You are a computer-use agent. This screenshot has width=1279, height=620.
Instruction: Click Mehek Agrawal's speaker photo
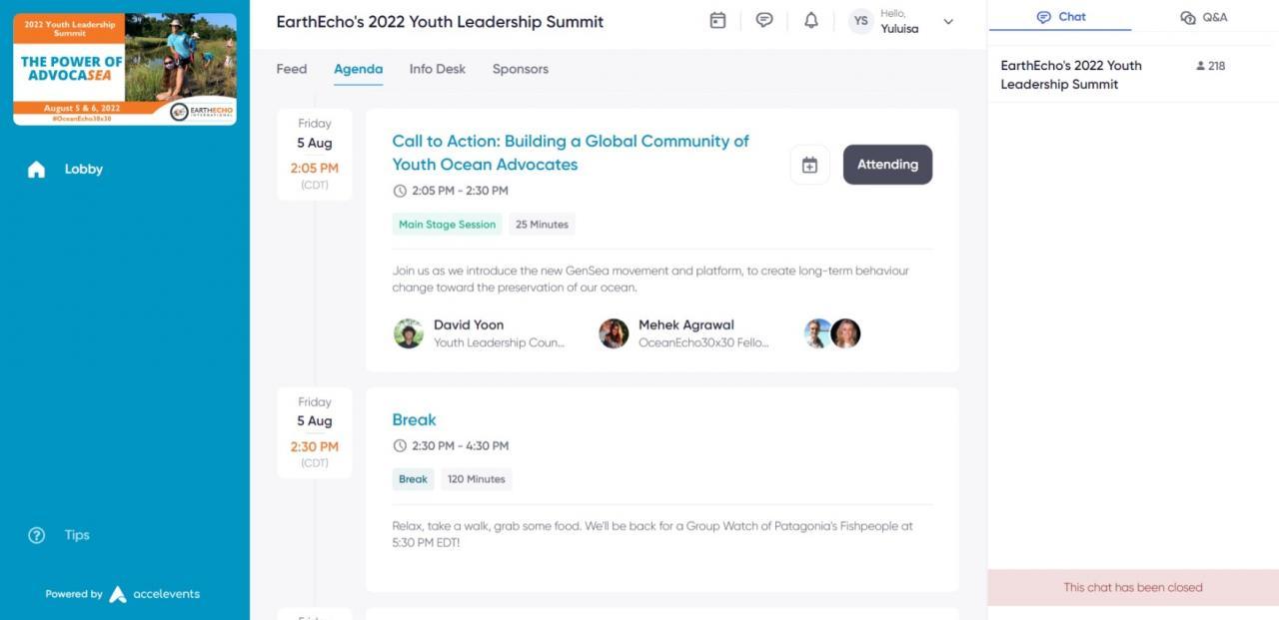(614, 333)
